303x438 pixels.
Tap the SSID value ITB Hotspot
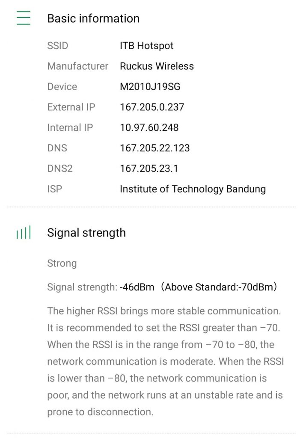coord(146,46)
